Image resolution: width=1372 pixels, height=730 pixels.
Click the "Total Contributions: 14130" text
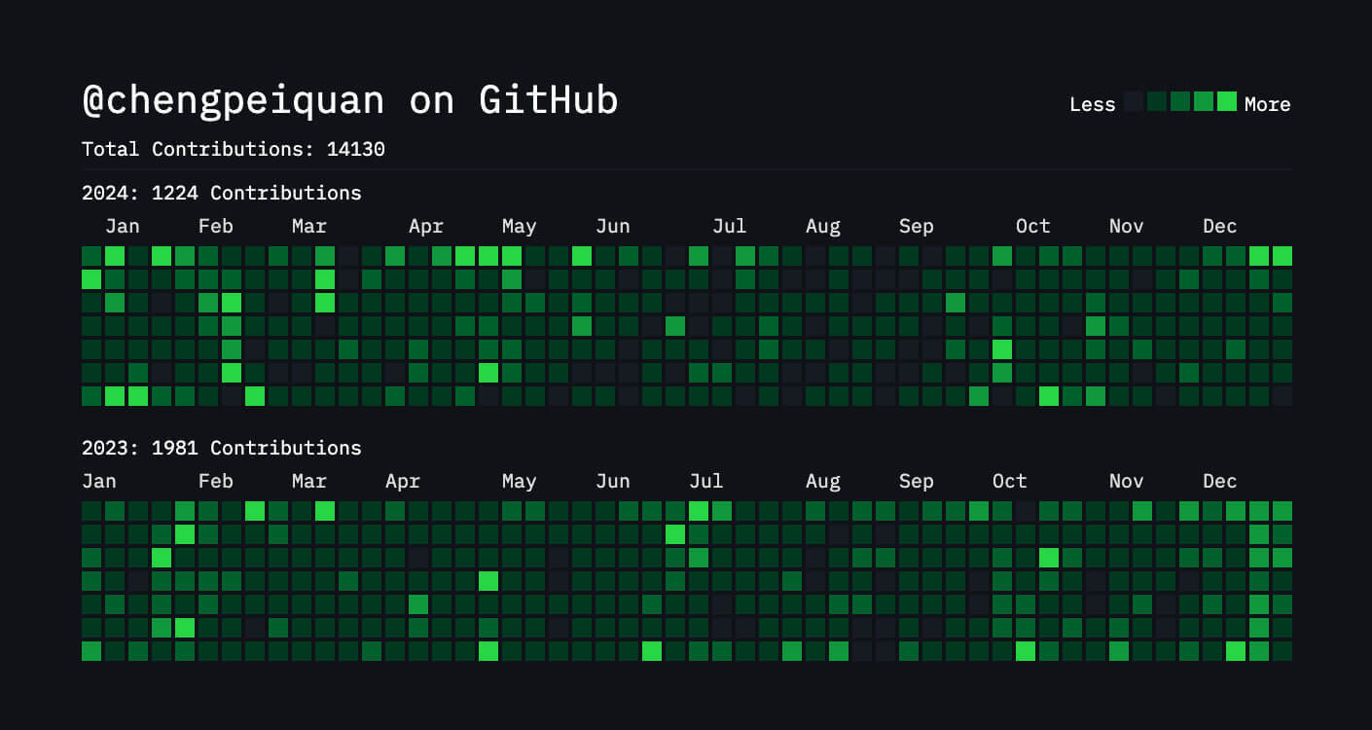point(234,149)
